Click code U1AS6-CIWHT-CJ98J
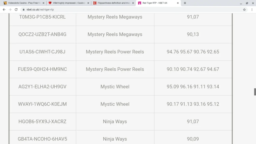This screenshot has height=144, width=256. (42, 52)
